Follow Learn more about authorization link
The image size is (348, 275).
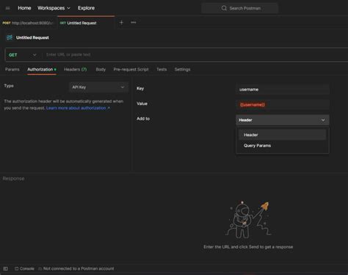78,108
